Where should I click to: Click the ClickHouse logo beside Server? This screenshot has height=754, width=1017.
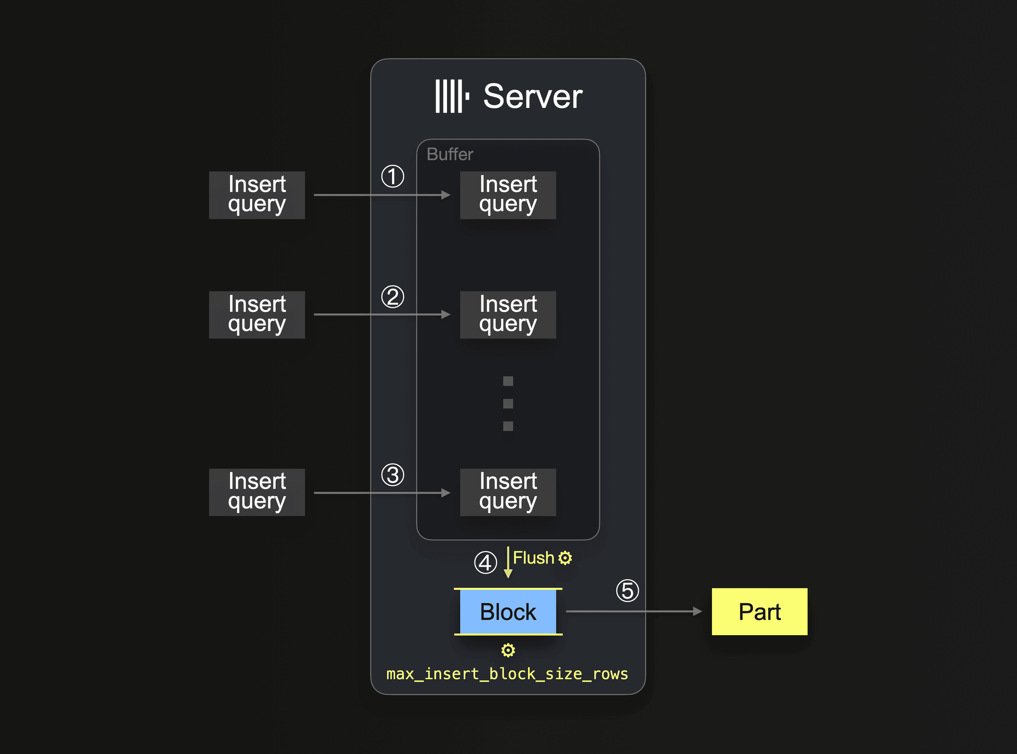[452, 96]
